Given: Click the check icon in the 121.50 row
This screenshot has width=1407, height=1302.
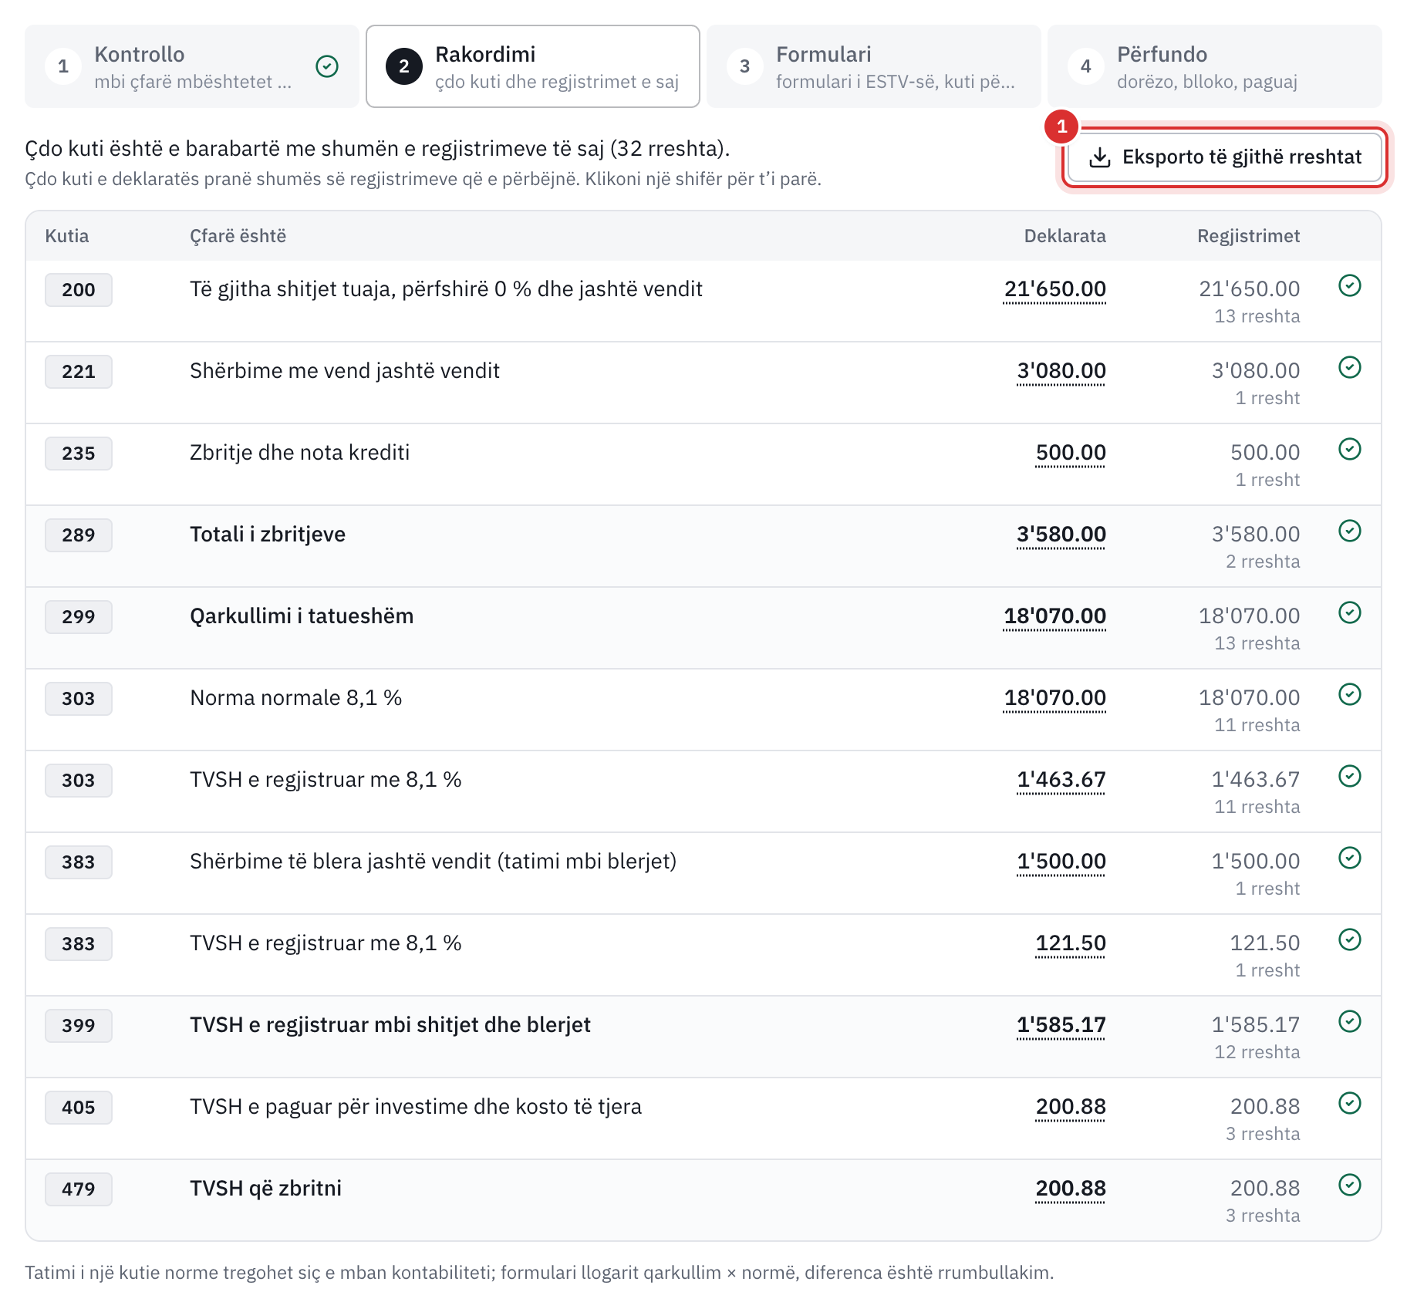Looking at the screenshot, I should click(x=1350, y=940).
